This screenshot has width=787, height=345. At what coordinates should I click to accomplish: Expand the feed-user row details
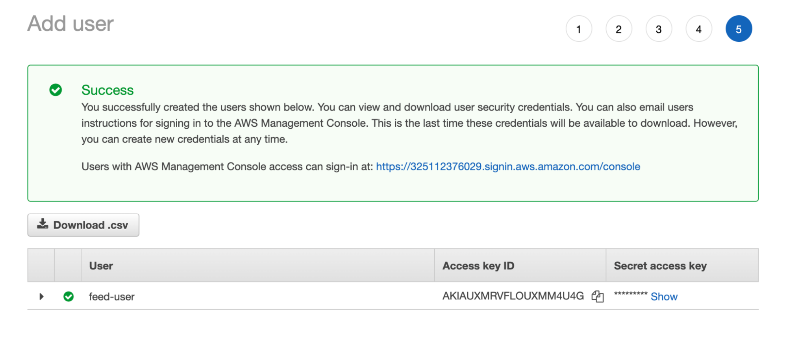tap(41, 296)
